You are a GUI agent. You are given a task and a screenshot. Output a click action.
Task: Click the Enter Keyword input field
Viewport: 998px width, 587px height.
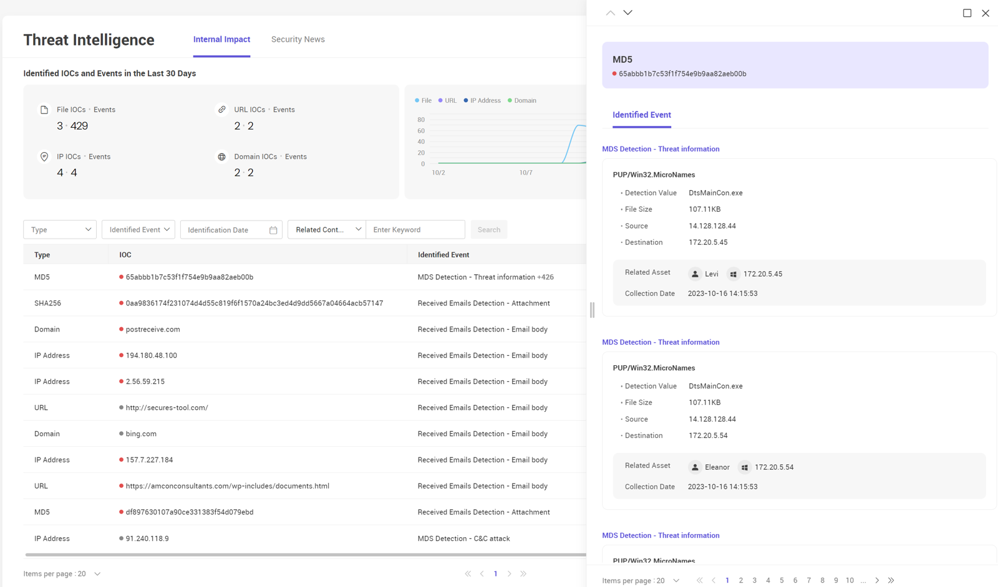click(x=415, y=230)
